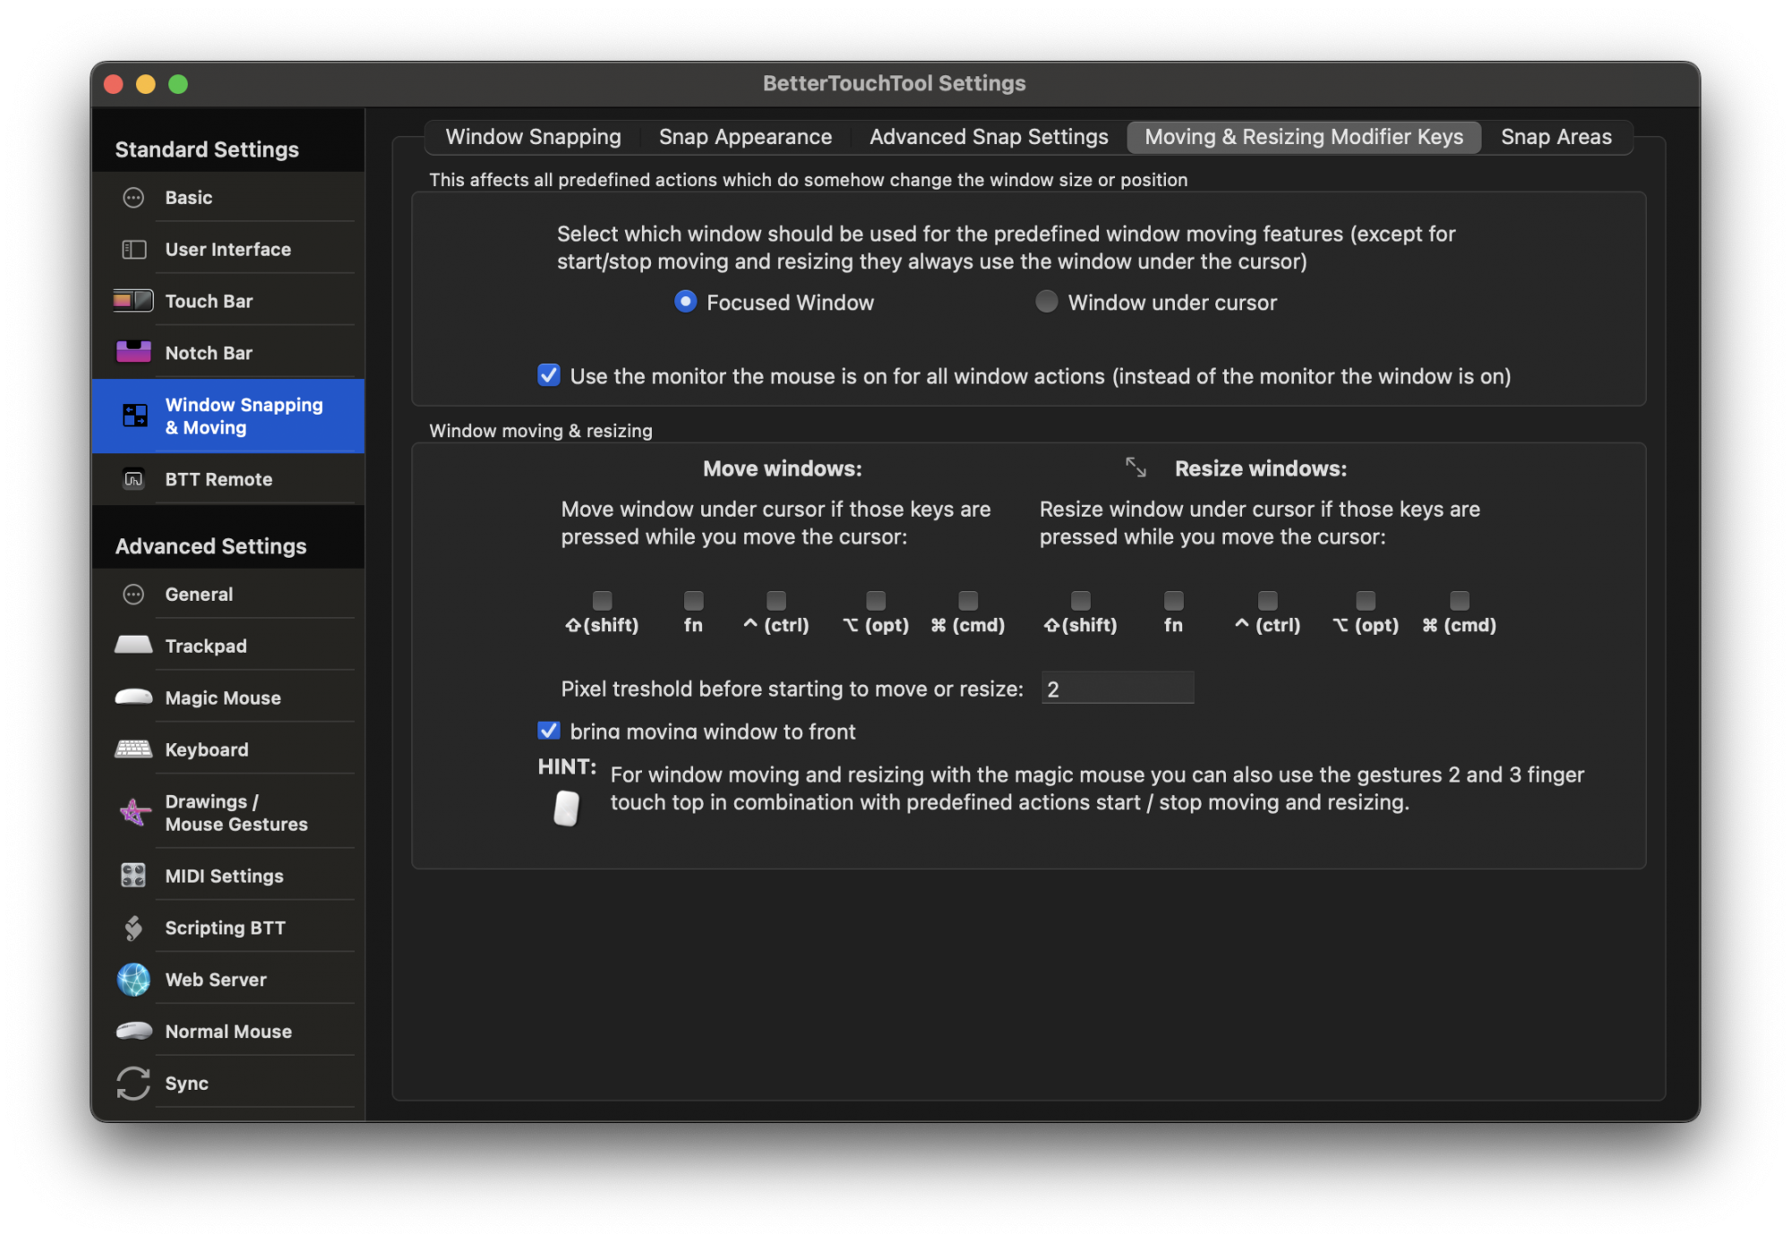Check opt modifier under Move windows
1791x1242 pixels.
(876, 600)
